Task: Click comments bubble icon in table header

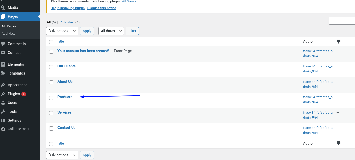Action: click(x=339, y=41)
